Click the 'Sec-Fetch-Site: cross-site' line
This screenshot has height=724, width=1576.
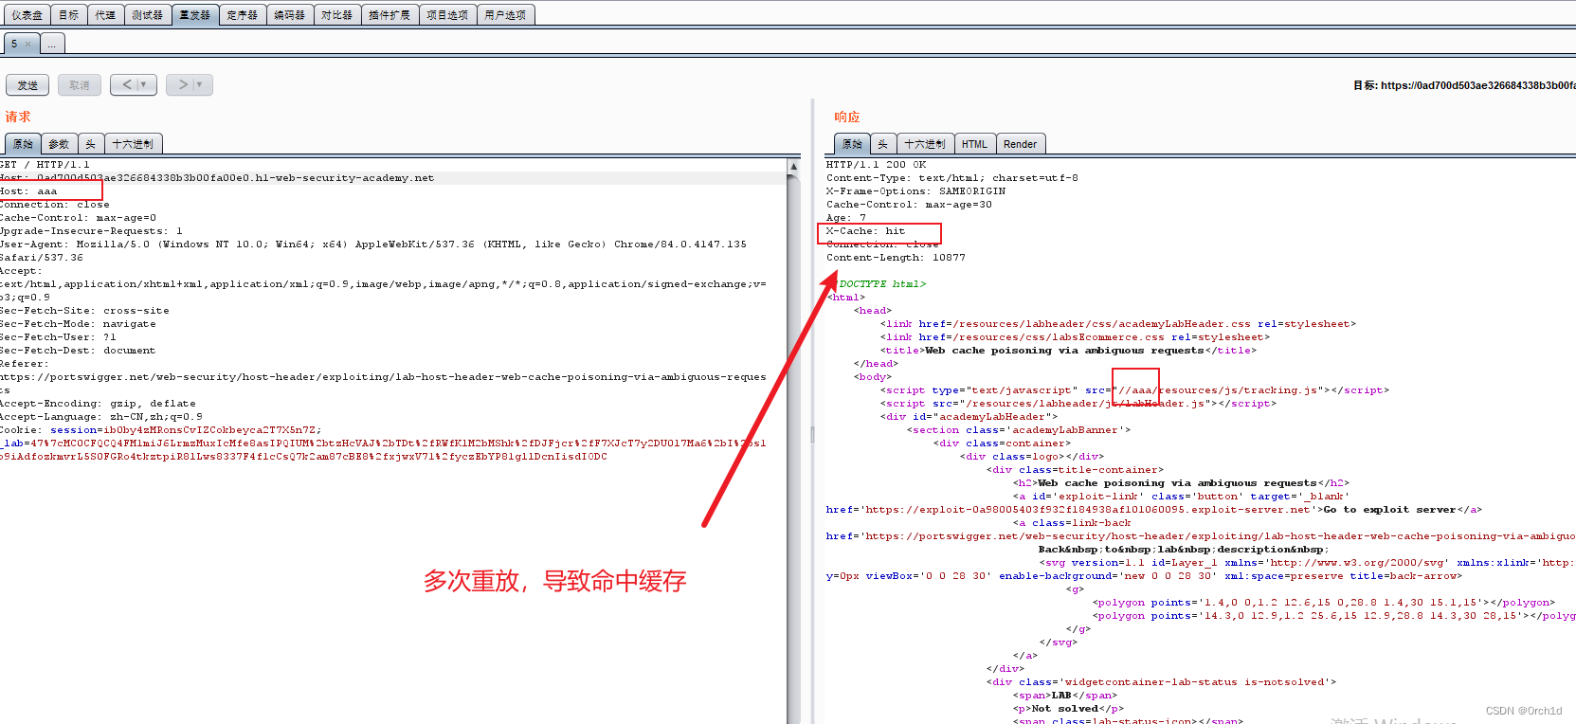point(84,311)
